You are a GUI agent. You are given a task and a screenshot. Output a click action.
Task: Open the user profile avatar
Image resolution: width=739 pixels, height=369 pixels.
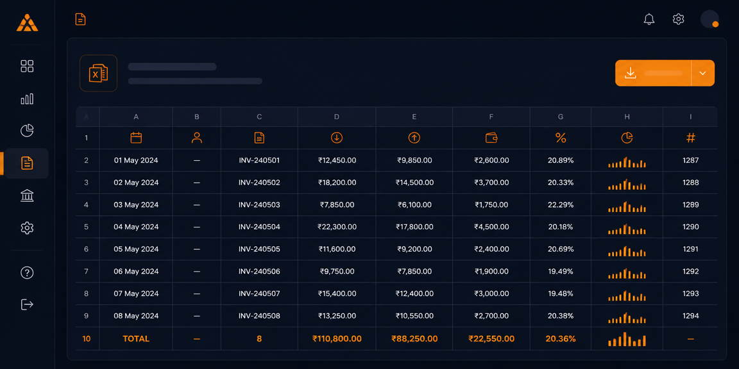(709, 19)
